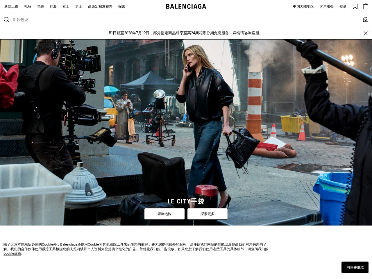
Task: Open 客户服务 customer service
Action: point(327,6)
